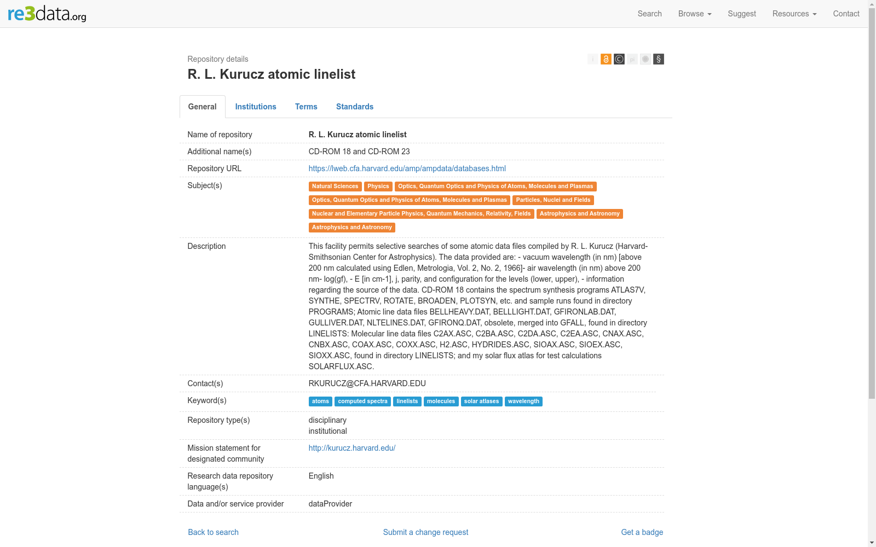876x547 pixels.
Task: Click Submit a change request
Action: 425,532
